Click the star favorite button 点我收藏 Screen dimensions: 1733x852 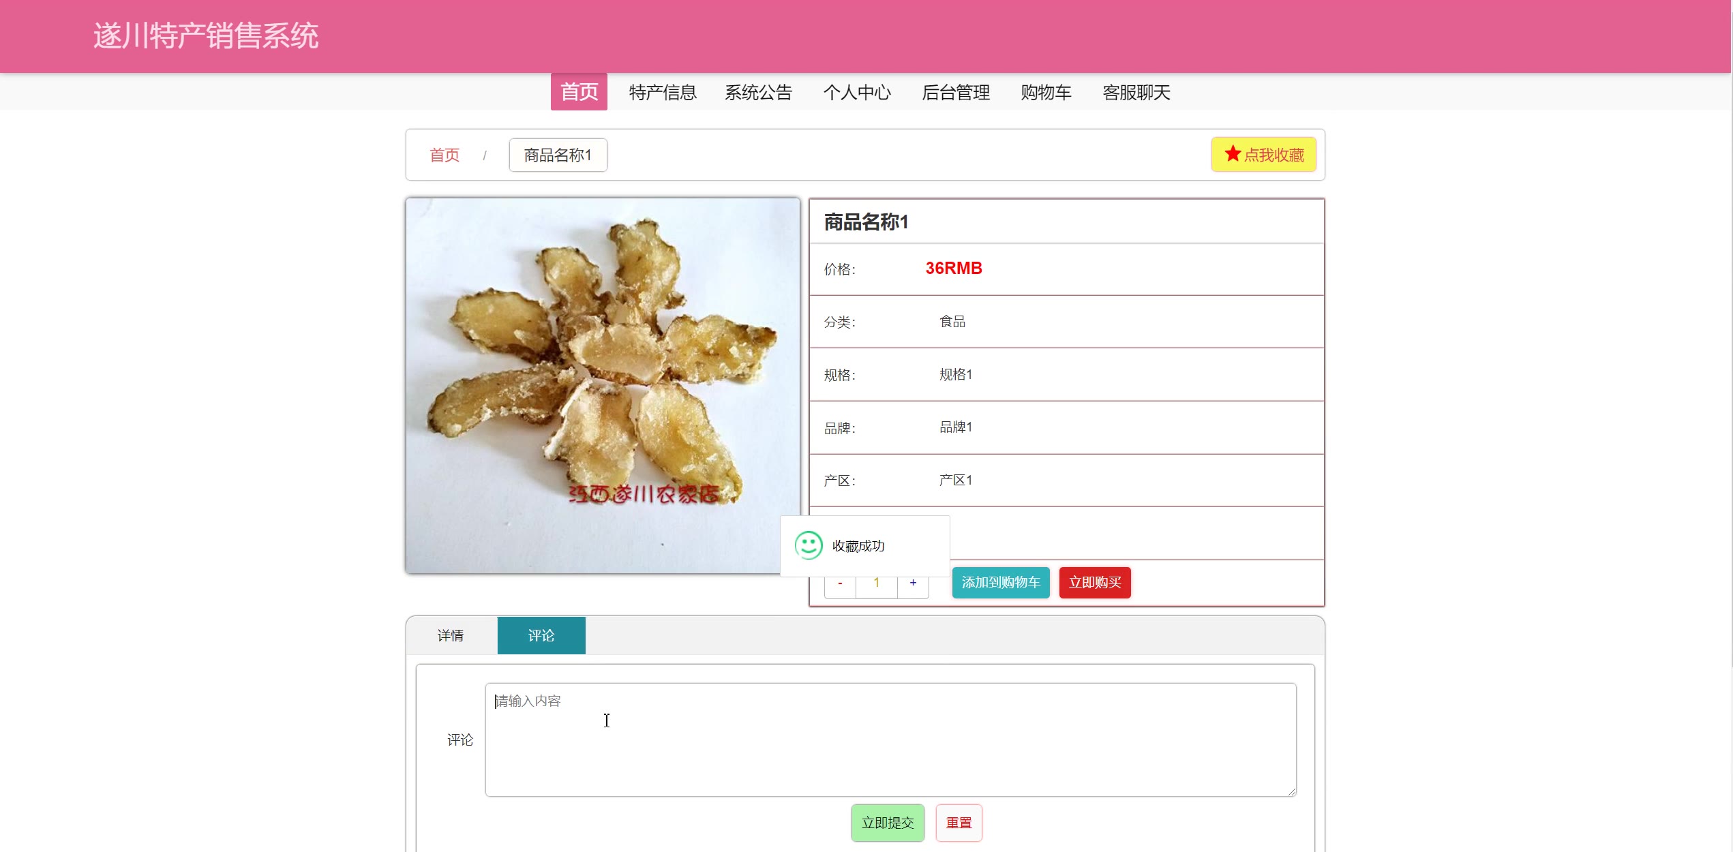[1263, 155]
